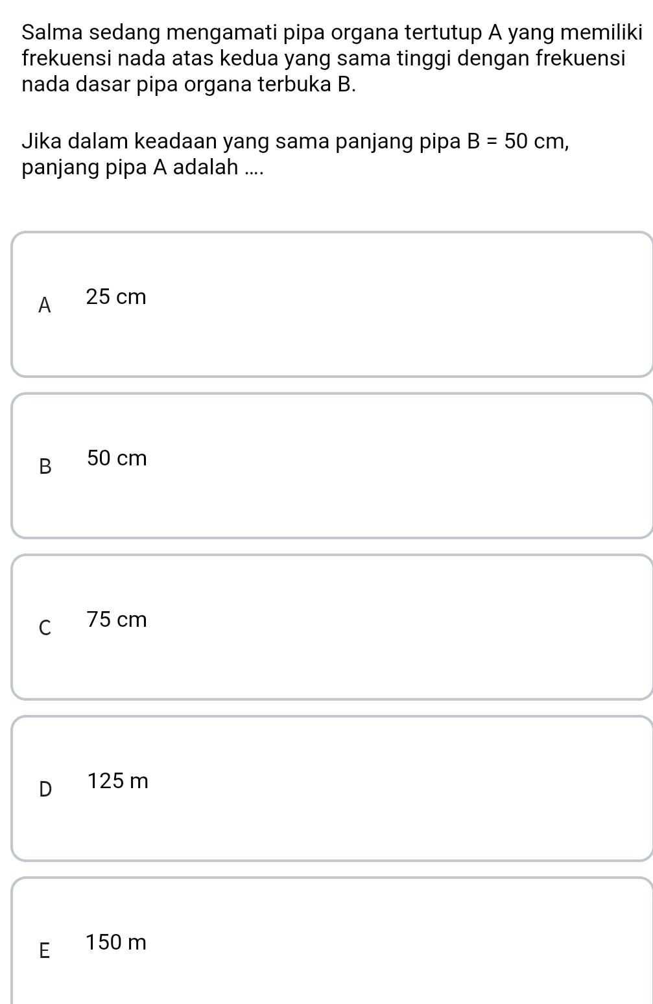Screen dimensions: 653x1004
Task: Choose answer option E, 150 m
Action: tap(332, 940)
